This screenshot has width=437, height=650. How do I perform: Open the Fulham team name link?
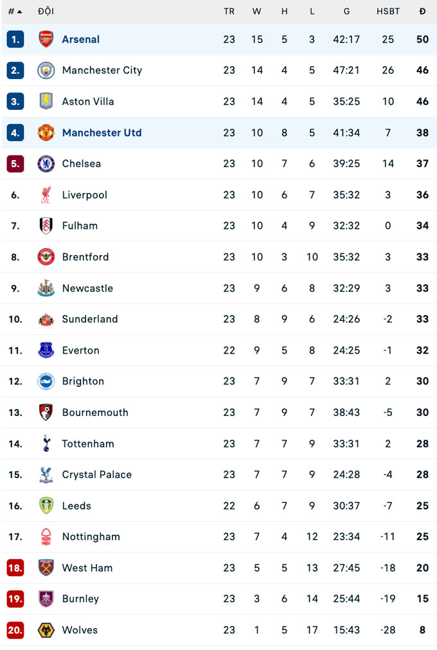[x=80, y=226]
